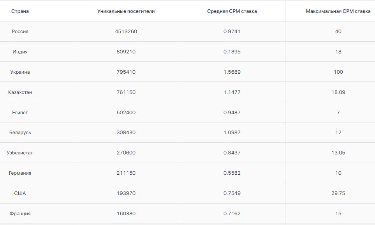Sort by "Уникальные посетители" column header
This screenshot has width=375, height=225.
click(x=126, y=11)
